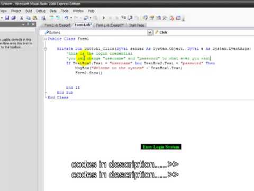Start debugging with the play arrow
The height and width of the screenshot is (191, 254).
(104, 18)
